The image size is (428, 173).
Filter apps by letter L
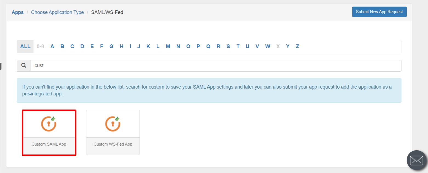coord(158,46)
